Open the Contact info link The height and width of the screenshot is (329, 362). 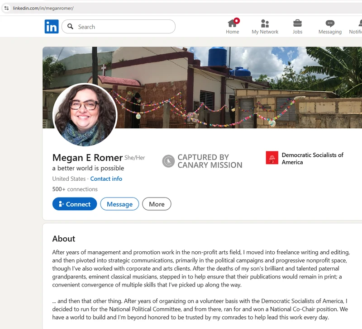pyautogui.click(x=106, y=179)
